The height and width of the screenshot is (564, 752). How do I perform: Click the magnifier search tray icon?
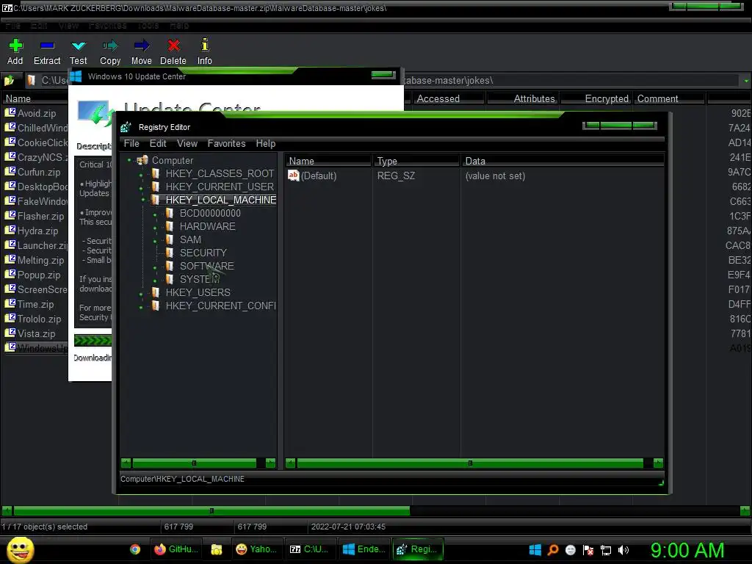click(x=553, y=549)
